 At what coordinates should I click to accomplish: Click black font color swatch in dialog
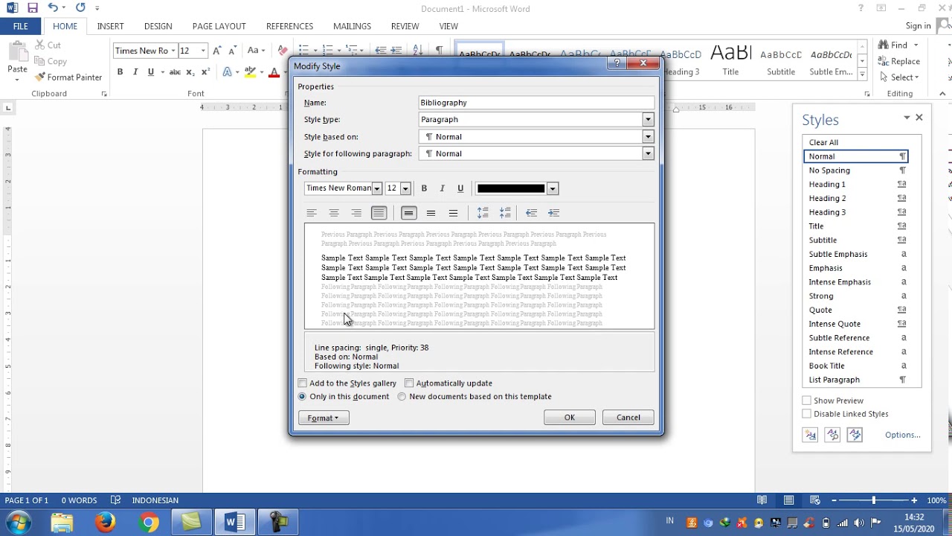point(511,188)
